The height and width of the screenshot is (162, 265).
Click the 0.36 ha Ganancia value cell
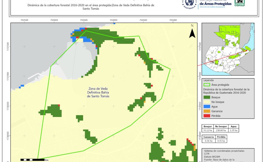click(208, 141)
